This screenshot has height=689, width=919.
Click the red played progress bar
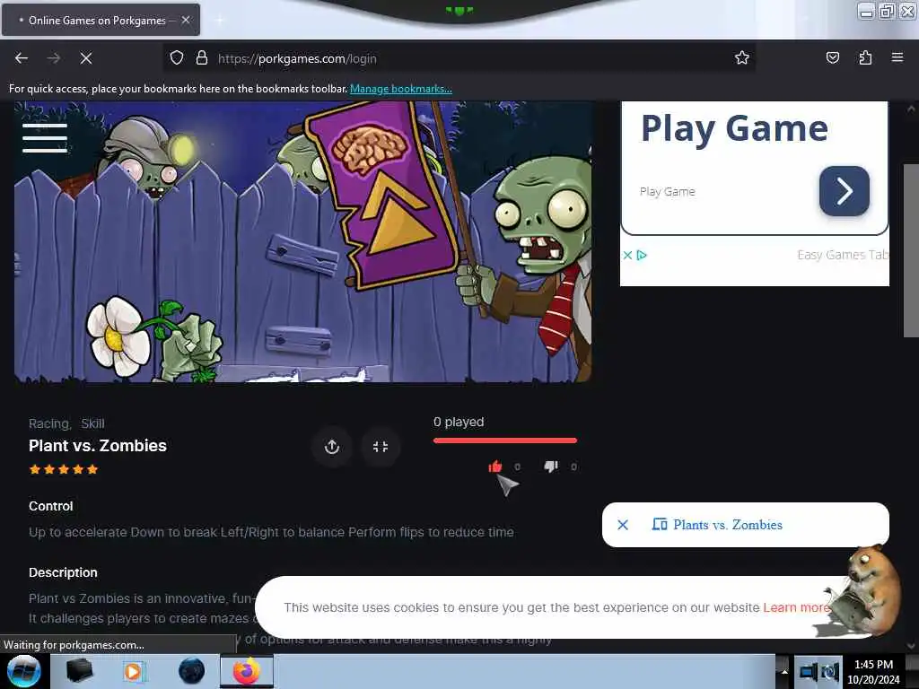point(505,440)
